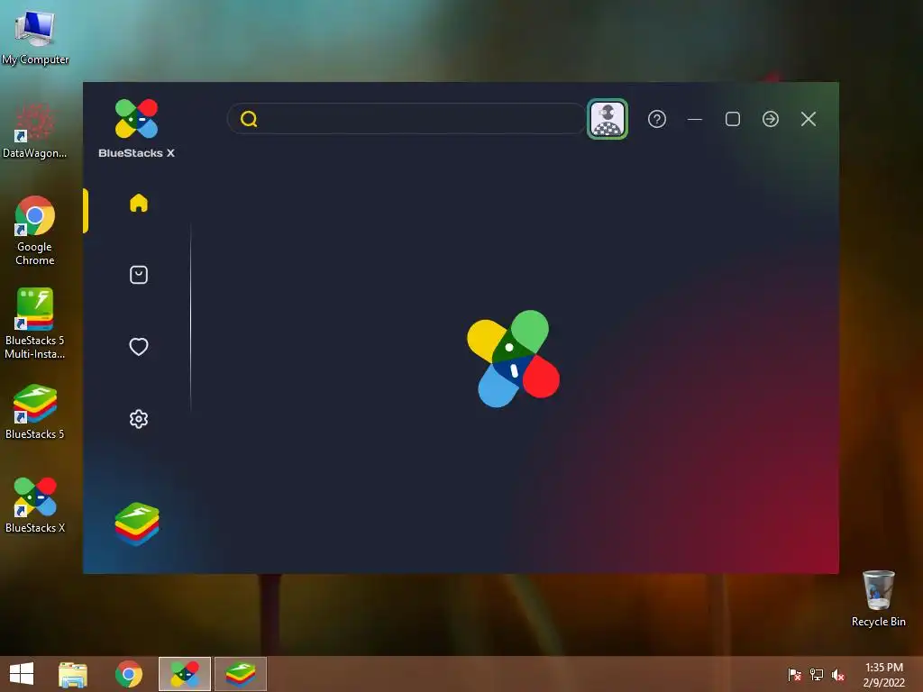Select the Recycle Bin icon

click(x=878, y=598)
